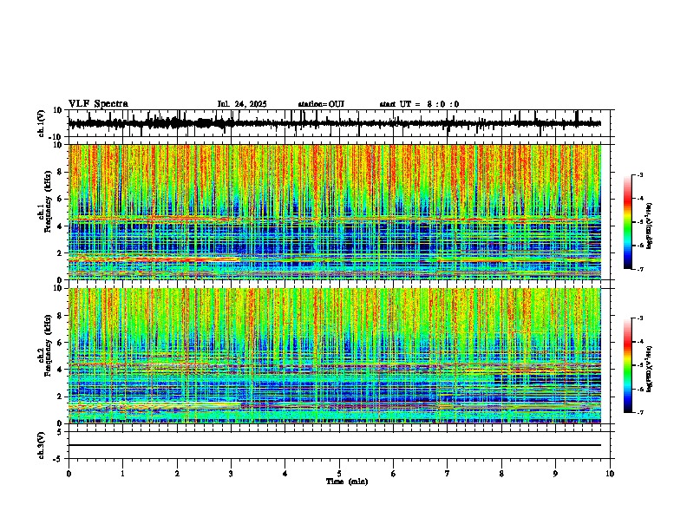Click the ch.1 frequency spectrogram panel
This screenshot has width=687, height=531.
pos(339,212)
